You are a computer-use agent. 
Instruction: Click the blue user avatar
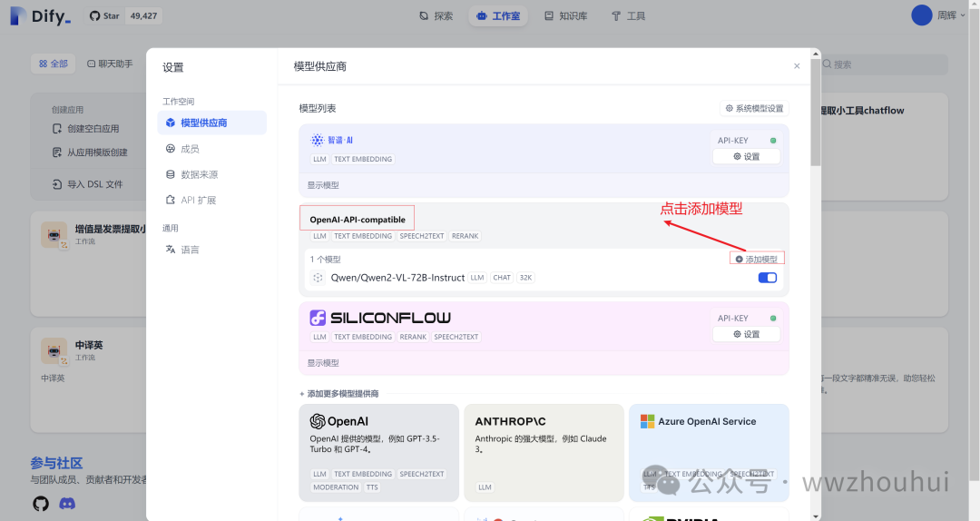921,15
